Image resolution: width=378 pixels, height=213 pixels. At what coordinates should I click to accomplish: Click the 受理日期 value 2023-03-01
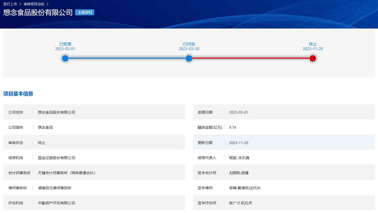239,112
